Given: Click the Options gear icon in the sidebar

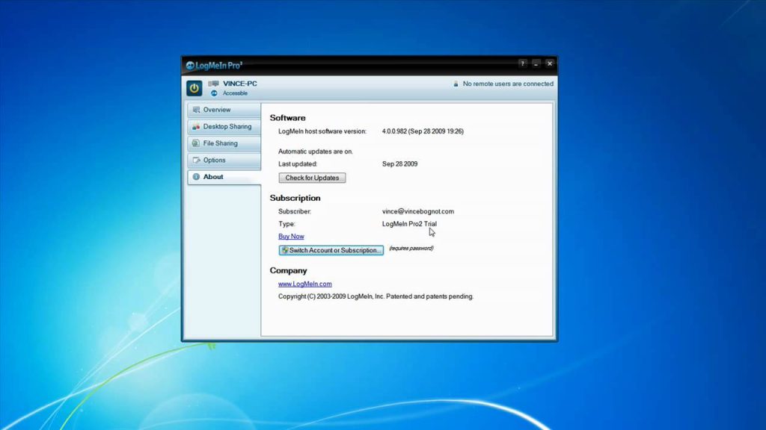Looking at the screenshot, I should pyautogui.click(x=196, y=160).
